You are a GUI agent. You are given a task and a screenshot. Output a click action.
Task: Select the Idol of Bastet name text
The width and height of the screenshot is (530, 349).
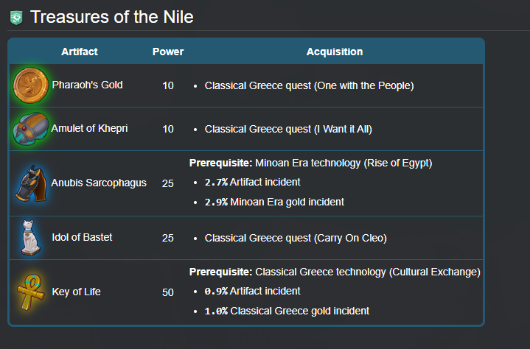82,237
